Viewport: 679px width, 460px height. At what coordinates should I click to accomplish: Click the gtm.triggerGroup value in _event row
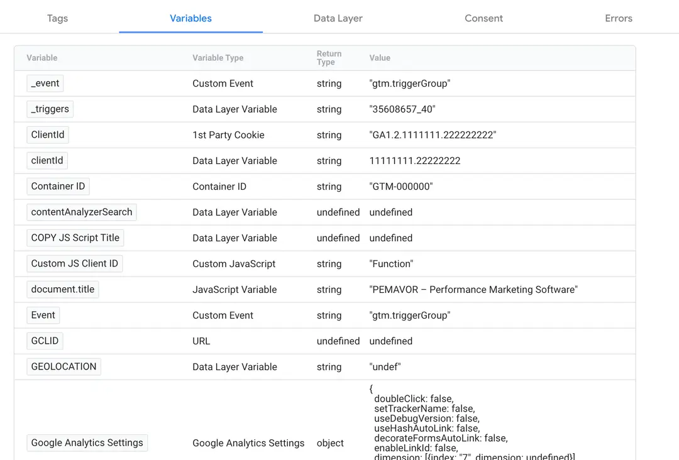410,84
